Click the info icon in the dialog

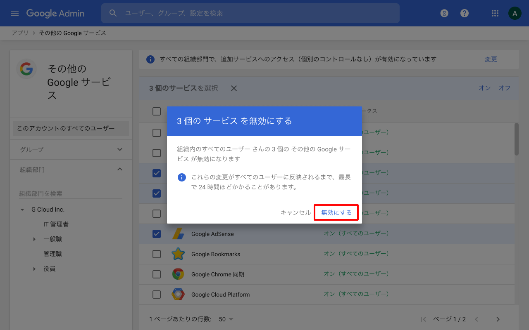click(x=181, y=177)
